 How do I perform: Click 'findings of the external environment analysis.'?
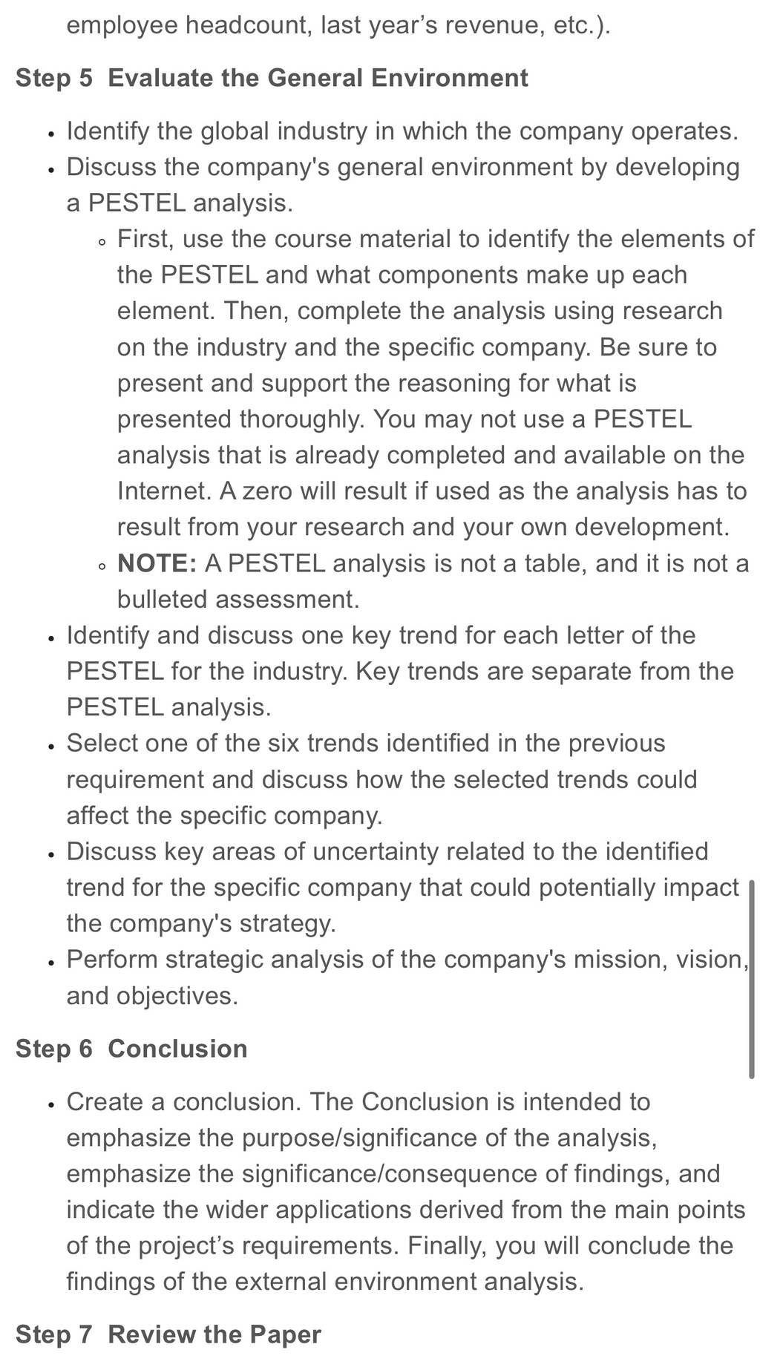coord(325,1282)
